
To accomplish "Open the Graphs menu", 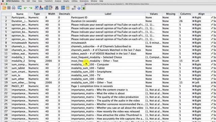I will click(66, 1).
